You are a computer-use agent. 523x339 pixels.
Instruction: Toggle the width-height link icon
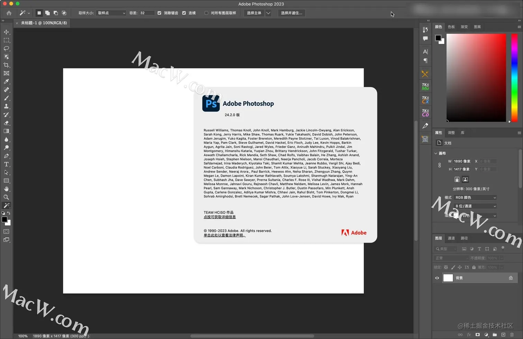point(440,165)
